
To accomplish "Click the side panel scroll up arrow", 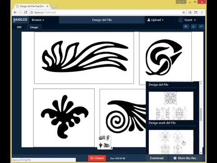I will [x=201, y=83].
